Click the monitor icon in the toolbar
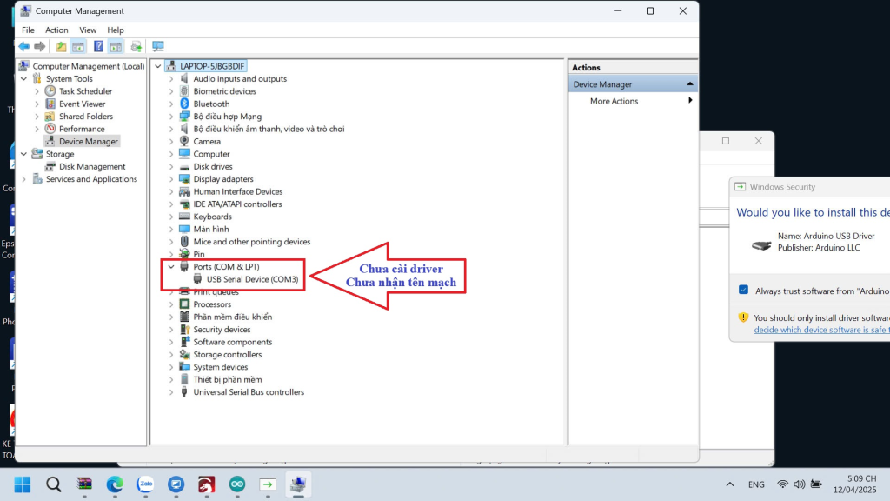Viewport: 890px width, 501px height. pyautogui.click(x=158, y=47)
